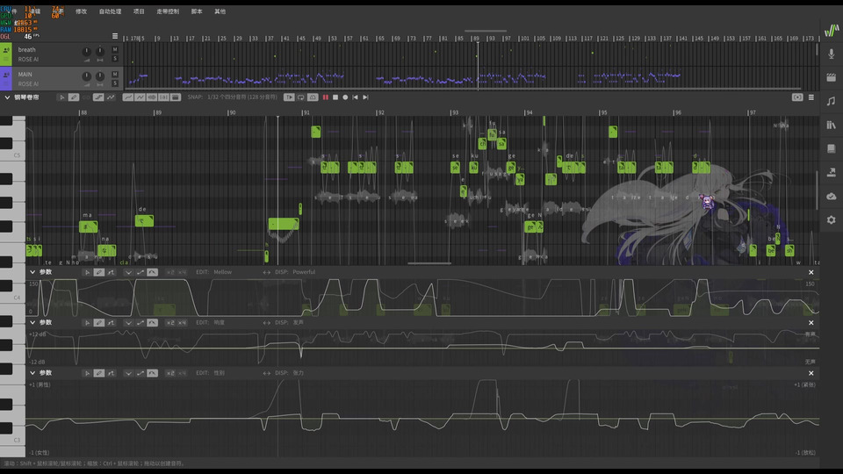The height and width of the screenshot is (474, 843).
Task: Adjust the MAIN track pan knob
Action: click(x=100, y=76)
